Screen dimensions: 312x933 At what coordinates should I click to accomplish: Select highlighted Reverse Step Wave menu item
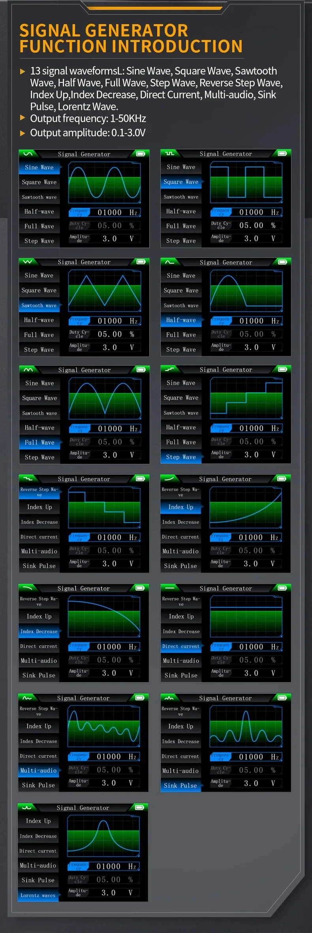coord(40,492)
